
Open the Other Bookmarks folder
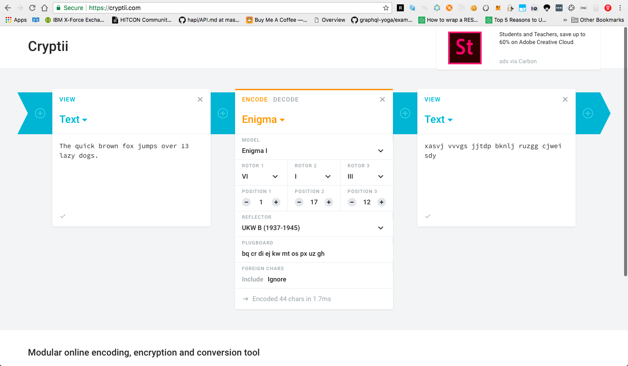pyautogui.click(x=597, y=20)
